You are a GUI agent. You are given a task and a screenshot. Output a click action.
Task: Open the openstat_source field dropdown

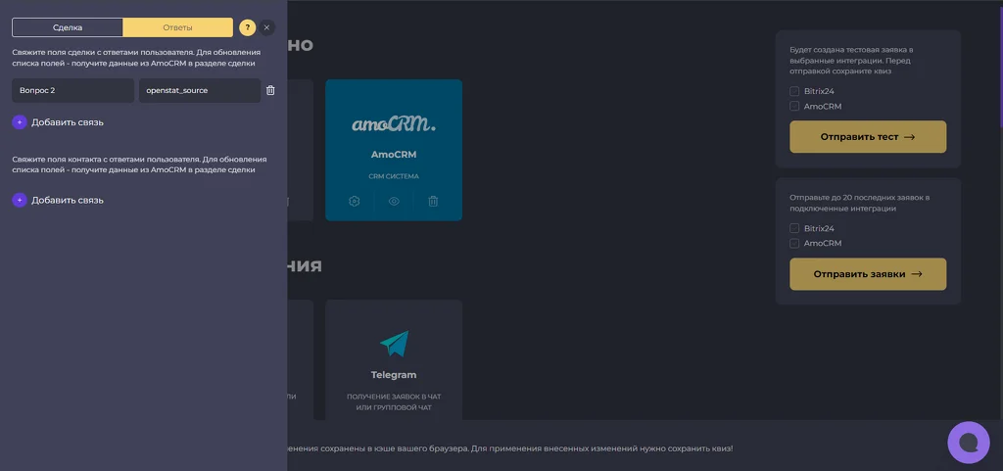point(200,91)
